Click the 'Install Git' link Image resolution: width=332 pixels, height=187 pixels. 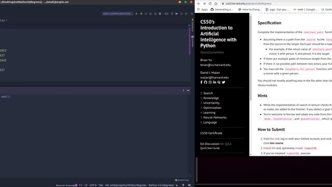pyautogui.click(x=269, y=148)
